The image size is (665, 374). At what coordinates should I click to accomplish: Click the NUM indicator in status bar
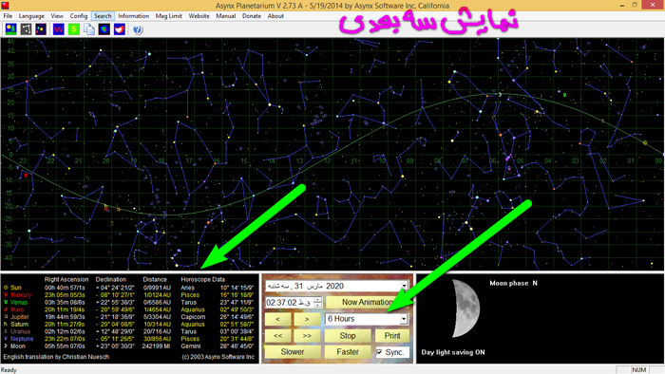point(638,370)
